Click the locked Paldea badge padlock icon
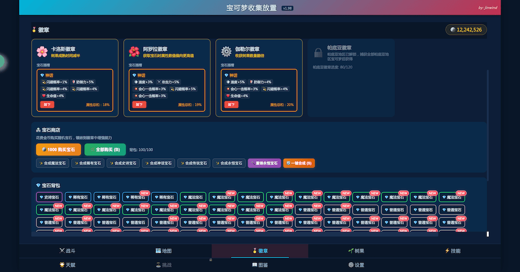The width and height of the screenshot is (520, 272). (x=318, y=53)
